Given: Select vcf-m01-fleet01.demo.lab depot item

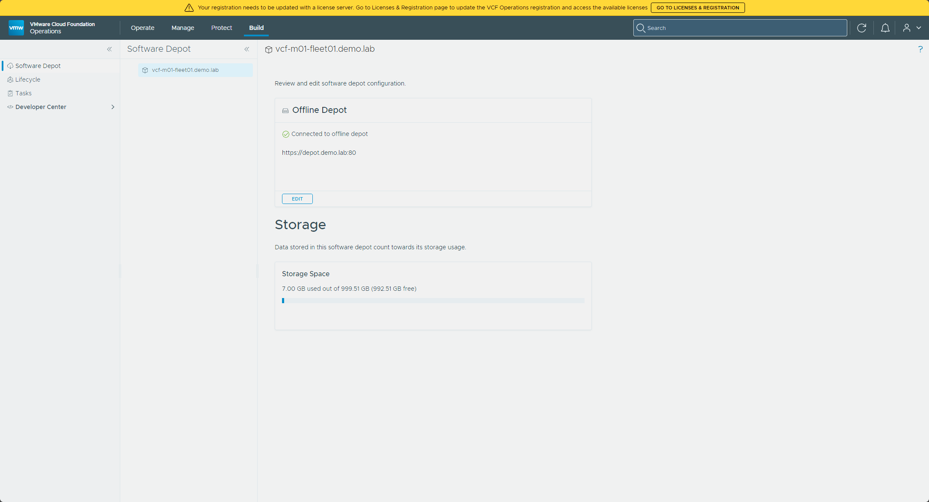Looking at the screenshot, I should [196, 70].
